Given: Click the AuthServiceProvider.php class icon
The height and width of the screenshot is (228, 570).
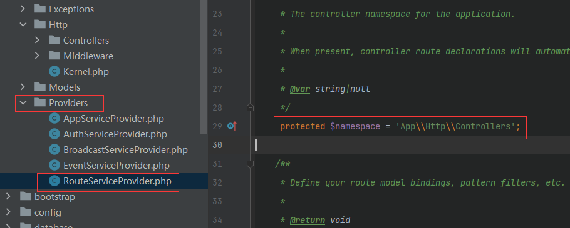Looking at the screenshot, I should tap(54, 134).
